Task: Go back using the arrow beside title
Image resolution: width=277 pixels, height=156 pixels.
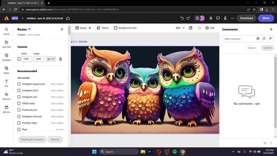Action: [23, 18]
